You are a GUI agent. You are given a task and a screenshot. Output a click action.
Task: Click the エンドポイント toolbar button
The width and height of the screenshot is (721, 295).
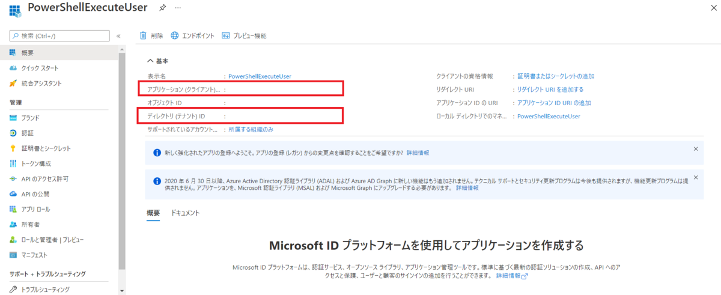[x=192, y=35]
